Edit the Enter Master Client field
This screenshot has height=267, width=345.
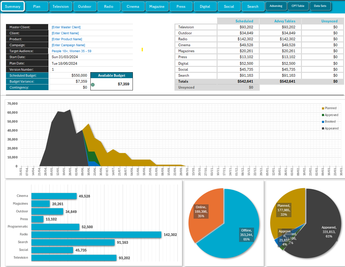click(x=66, y=27)
